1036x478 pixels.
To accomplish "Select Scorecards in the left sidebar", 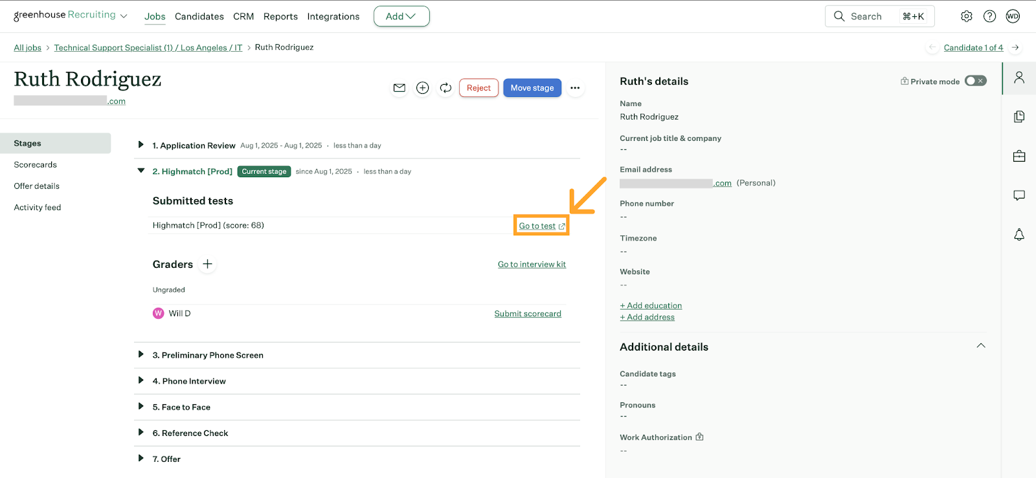I will tap(36, 165).
